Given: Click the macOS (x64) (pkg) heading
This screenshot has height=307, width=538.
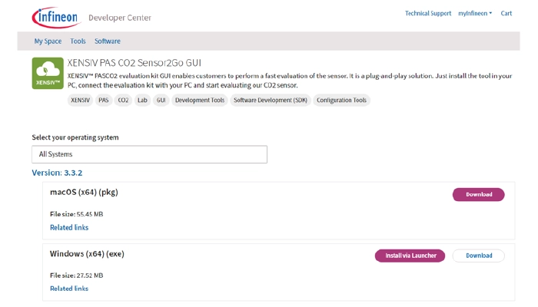Looking at the screenshot, I should (84, 192).
